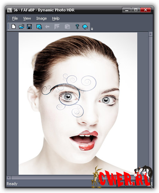Open a file with the folder icon
Viewport: 159px width, 193px height.
click(x=21, y=27)
